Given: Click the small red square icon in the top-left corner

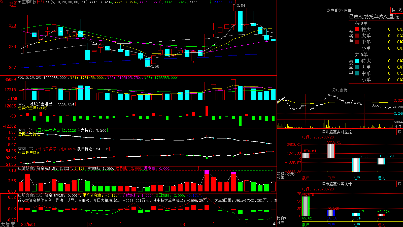Looking at the screenshot, I should coord(1,2).
